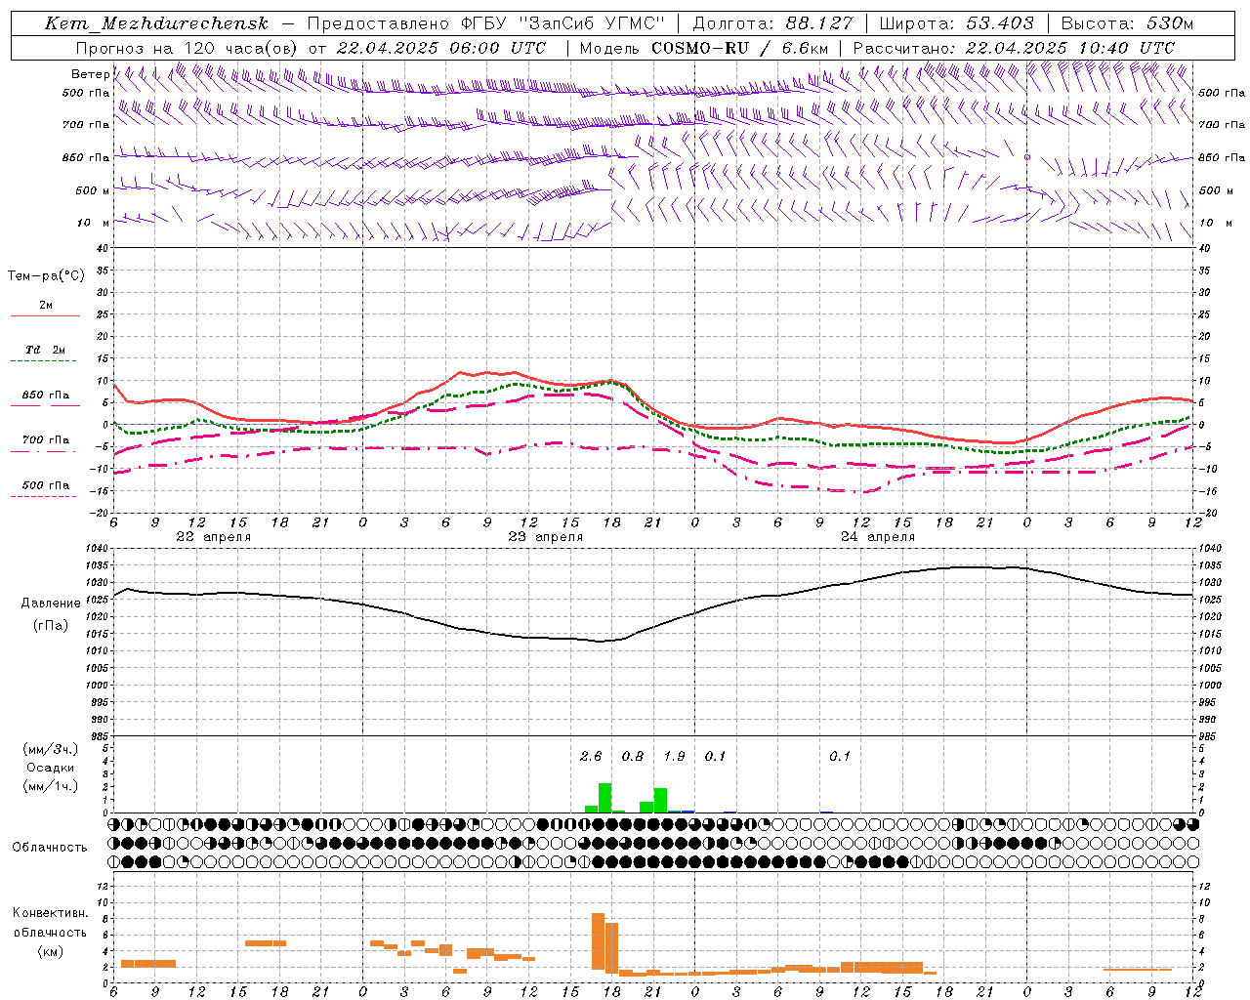The width and height of the screenshot is (1250, 1000).
Task: Click the Рассчитано: 22.04.2025 10:40 UTC text
Action: [x=1014, y=48]
